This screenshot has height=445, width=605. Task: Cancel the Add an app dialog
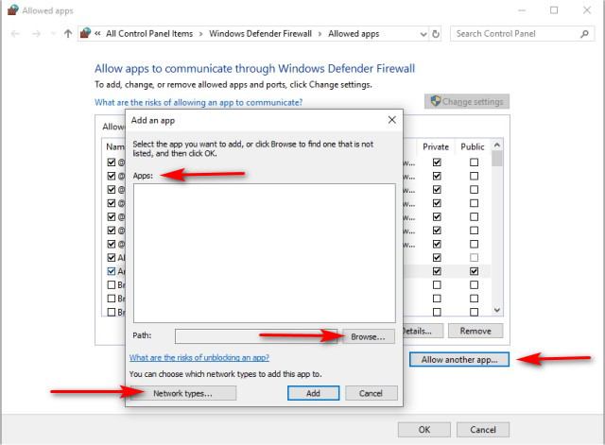[x=371, y=393]
